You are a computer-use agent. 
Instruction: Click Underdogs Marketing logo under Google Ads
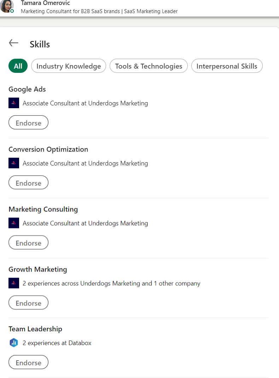14,103
